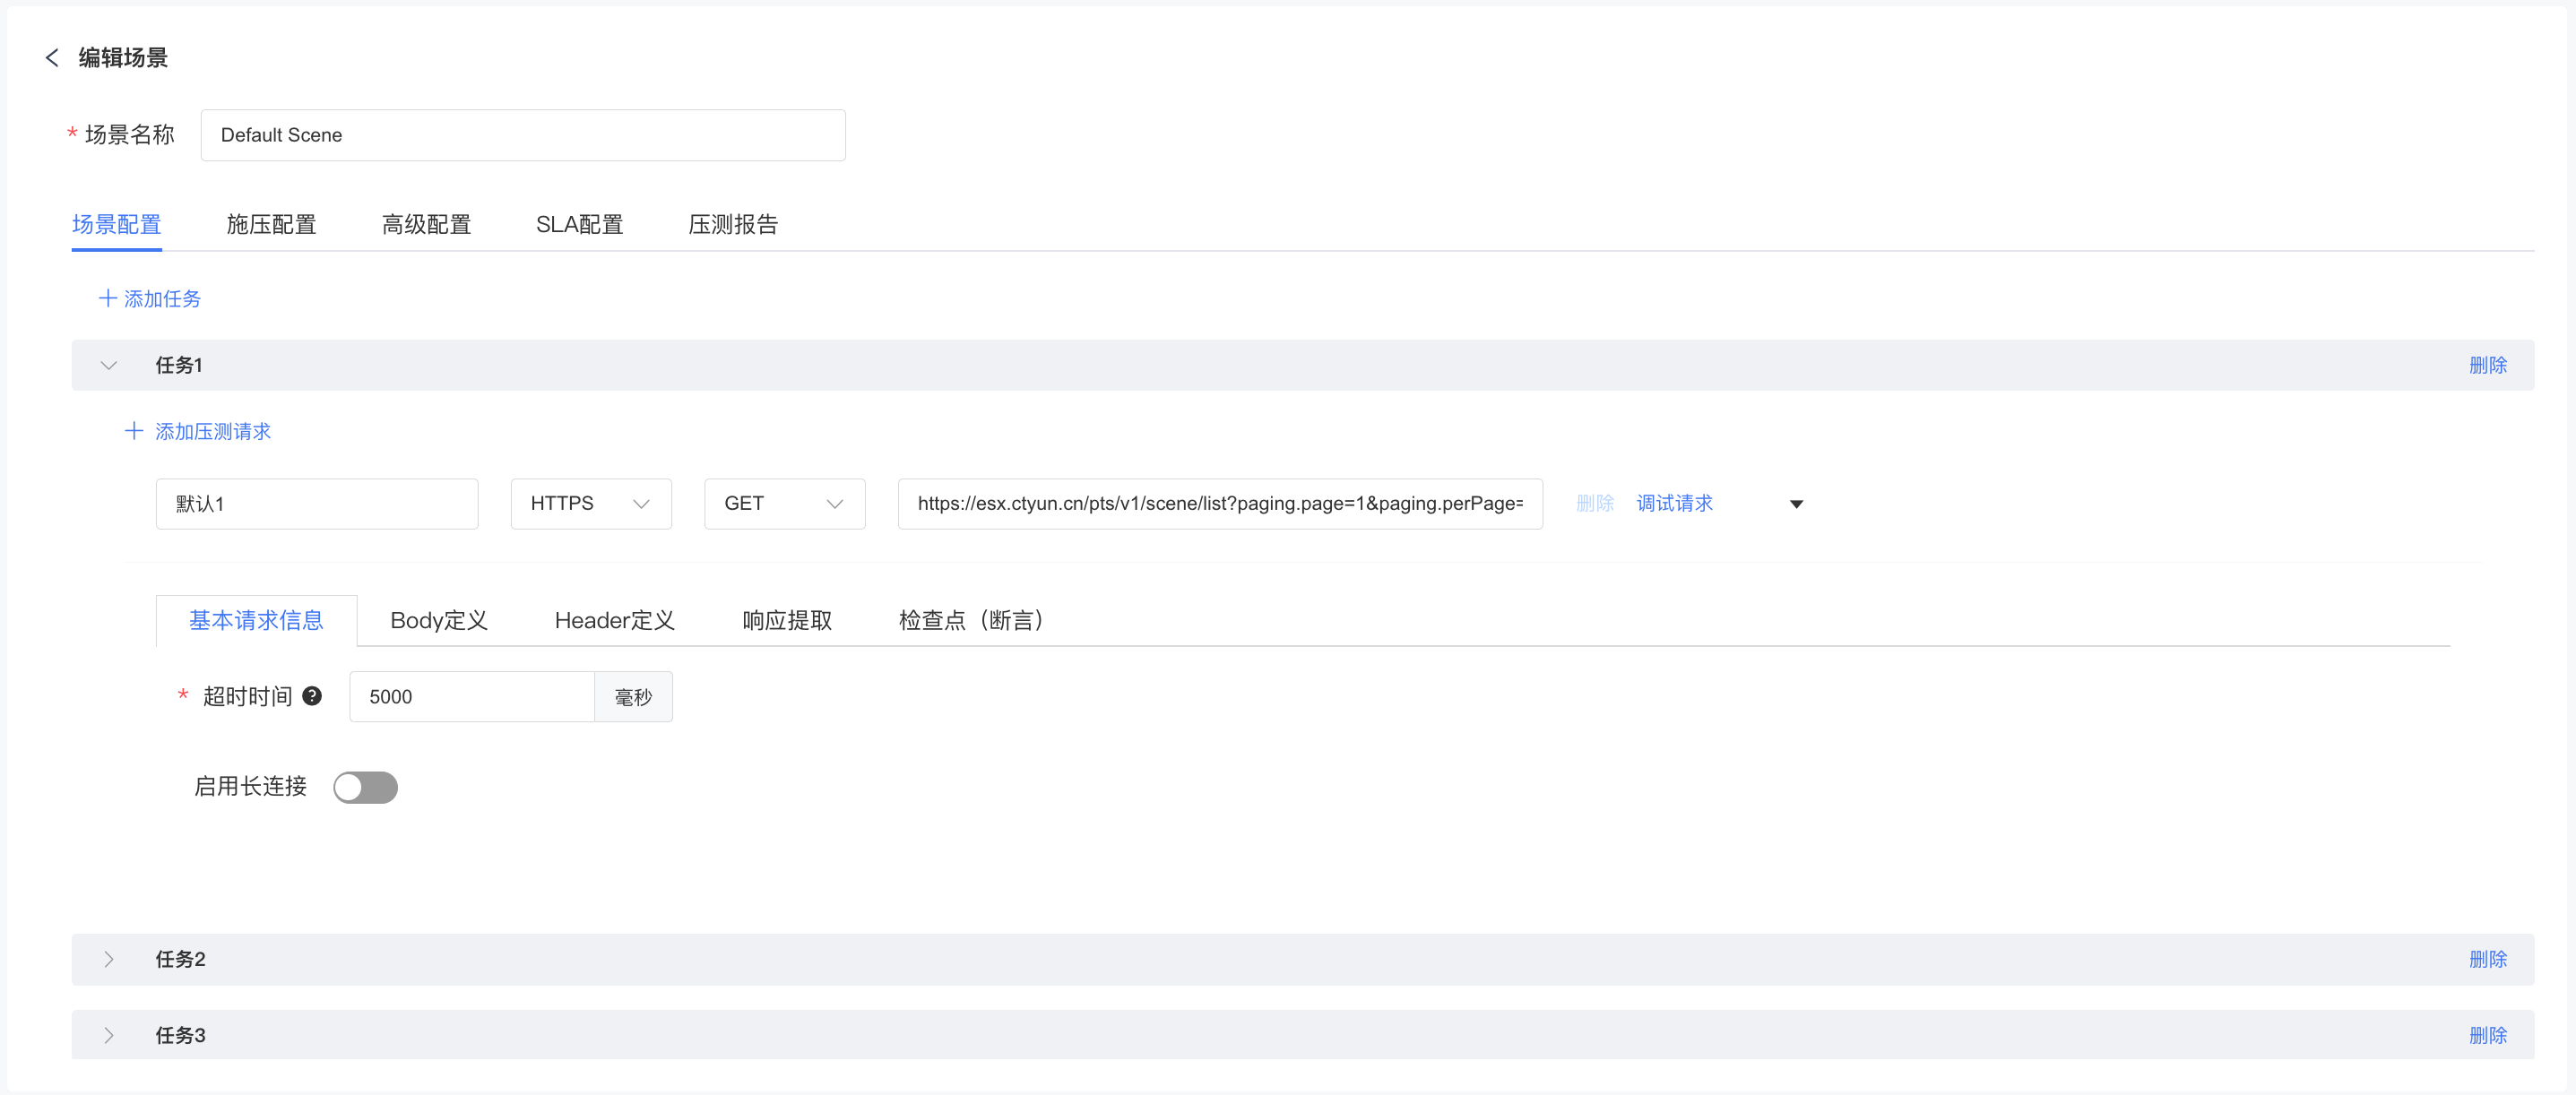Image resolution: width=2576 pixels, height=1095 pixels.
Task: Click the 场景名称 Default Scene input field
Action: 523,135
